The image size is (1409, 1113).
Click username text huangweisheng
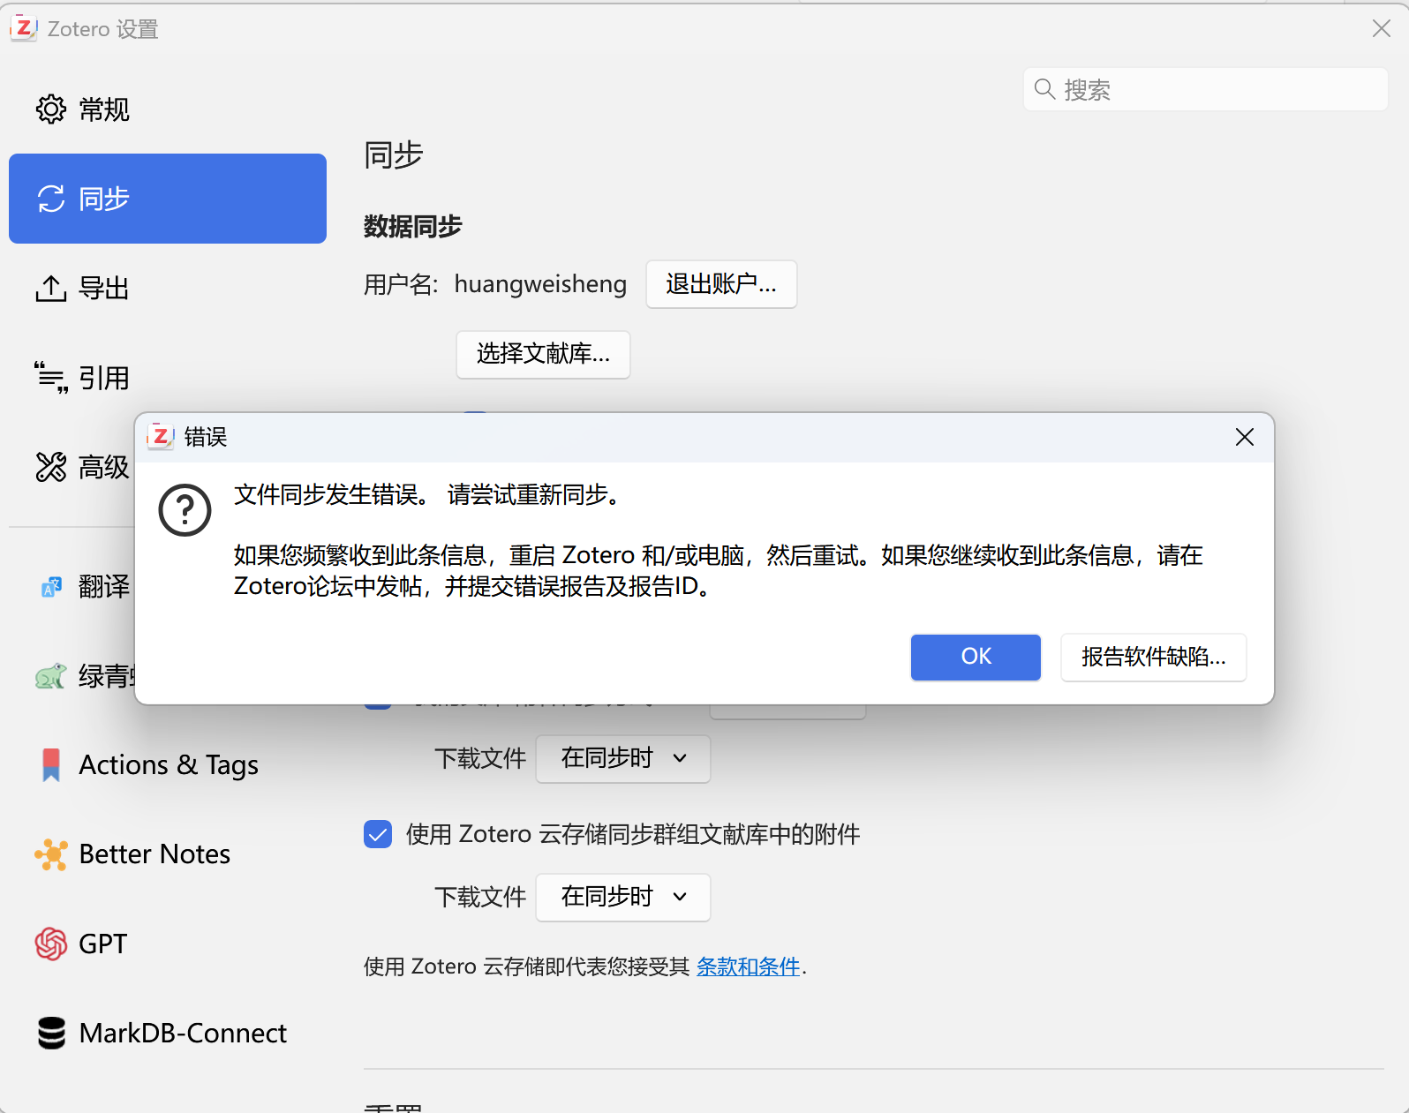pos(540,284)
